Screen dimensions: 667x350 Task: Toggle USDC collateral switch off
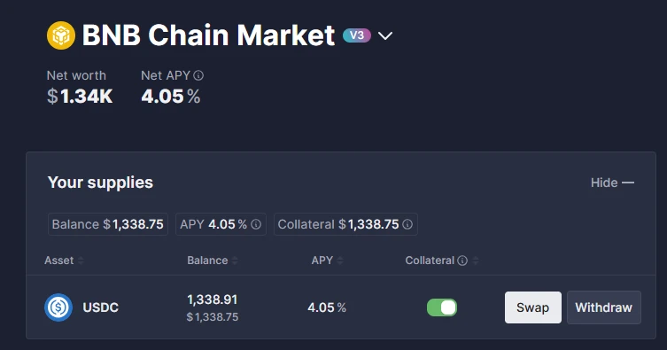pos(442,307)
